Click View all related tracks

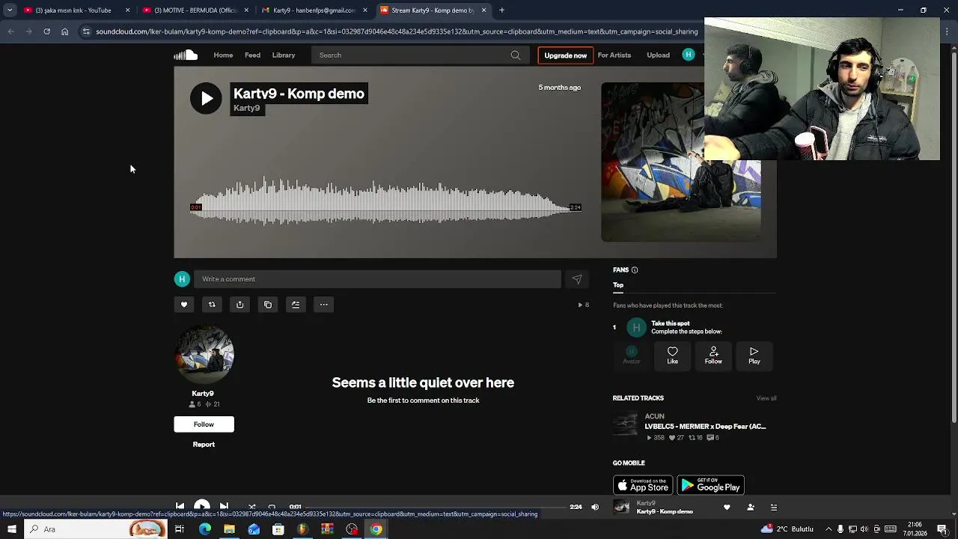click(766, 398)
